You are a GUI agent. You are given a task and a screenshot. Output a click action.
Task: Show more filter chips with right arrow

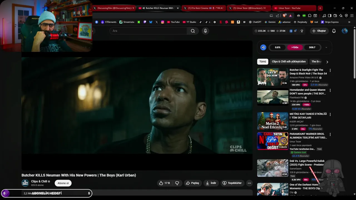[x=327, y=62]
